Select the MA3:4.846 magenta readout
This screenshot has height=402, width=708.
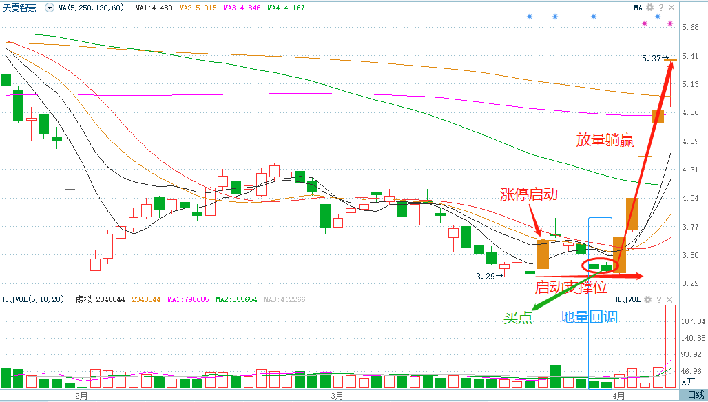coord(242,8)
